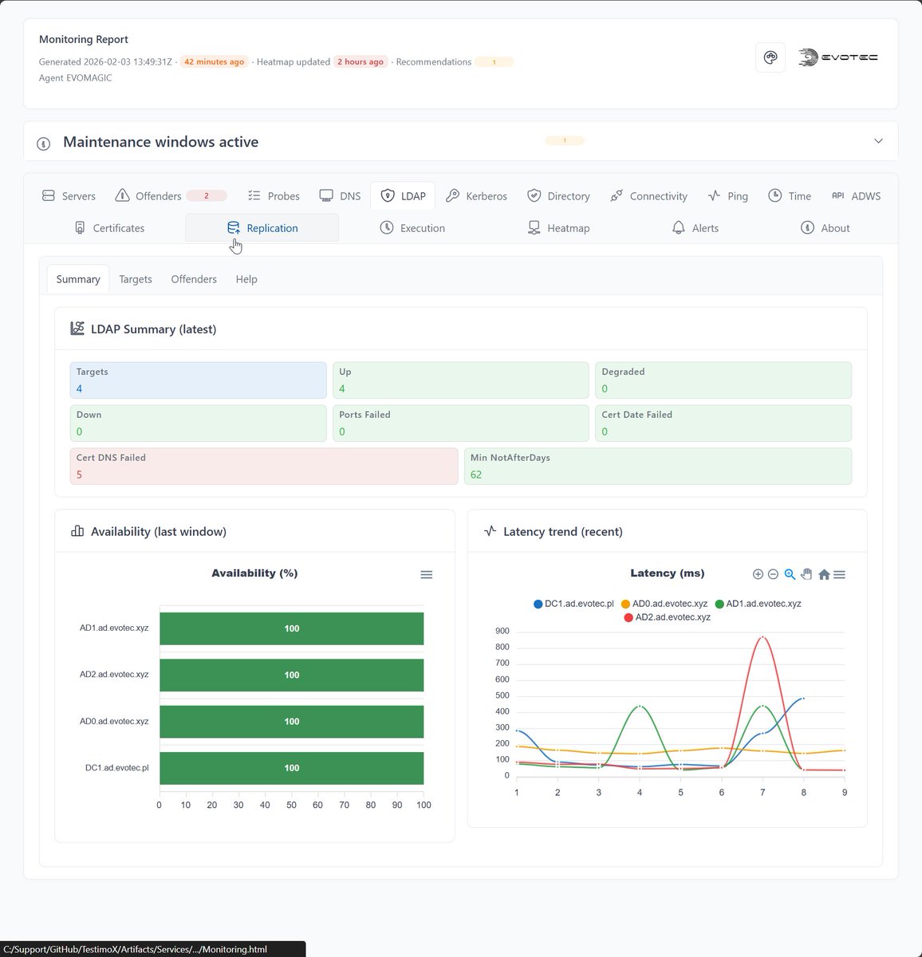Reset Latency chart zoom with home icon
Image resolution: width=922 pixels, height=957 pixels.
coord(824,574)
